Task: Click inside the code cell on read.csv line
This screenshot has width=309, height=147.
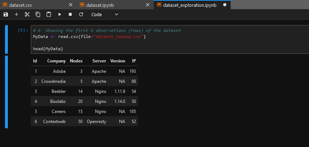Action: pyautogui.click(x=89, y=37)
